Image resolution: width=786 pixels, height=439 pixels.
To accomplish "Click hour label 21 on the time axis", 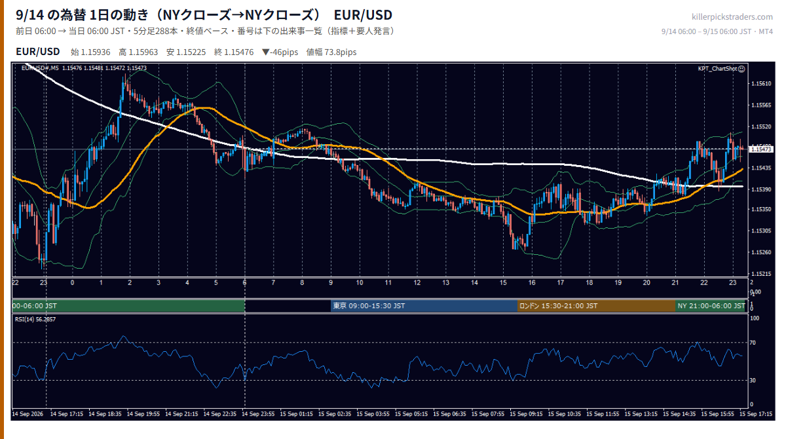I will point(675,282).
